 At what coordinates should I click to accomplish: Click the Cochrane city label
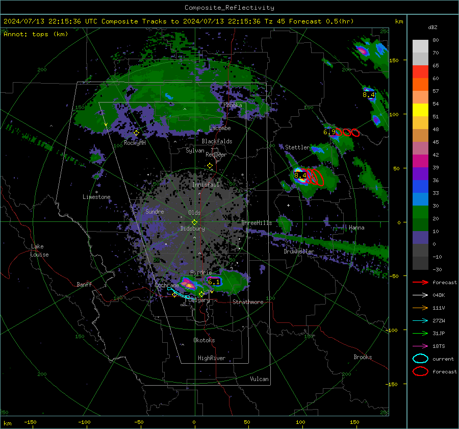point(167,285)
